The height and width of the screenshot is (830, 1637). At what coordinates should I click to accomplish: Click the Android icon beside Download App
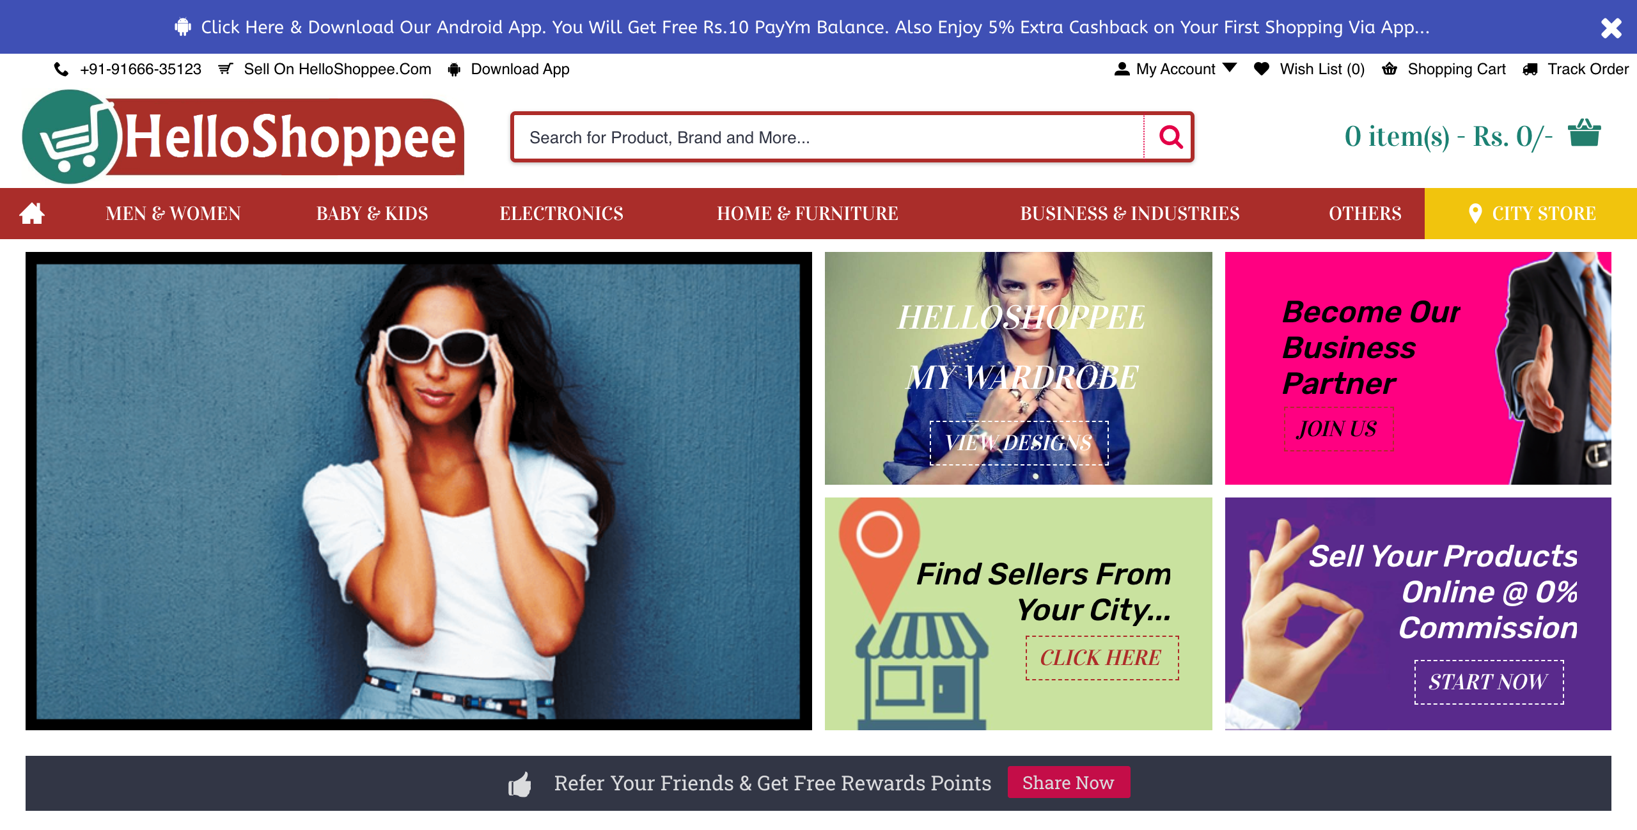[454, 69]
